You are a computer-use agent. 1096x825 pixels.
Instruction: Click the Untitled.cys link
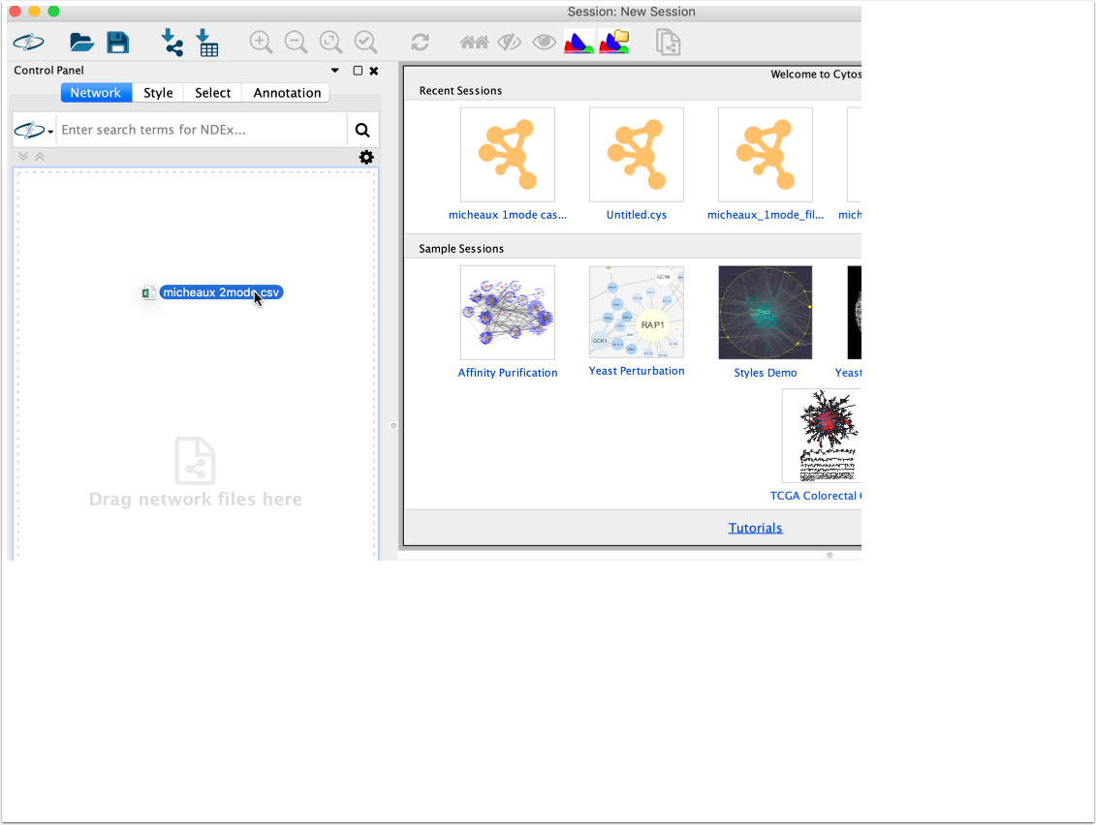point(636,215)
